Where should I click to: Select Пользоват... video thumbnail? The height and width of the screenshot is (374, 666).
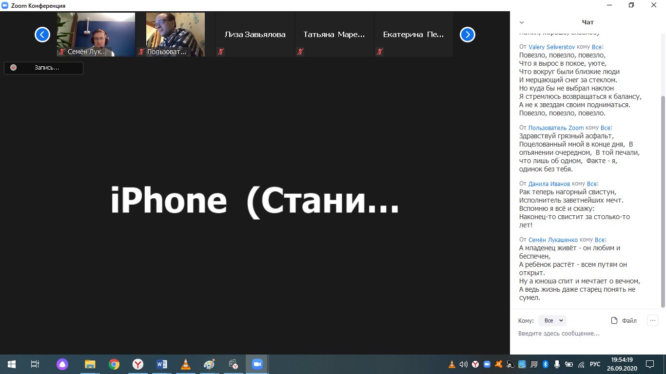176,35
